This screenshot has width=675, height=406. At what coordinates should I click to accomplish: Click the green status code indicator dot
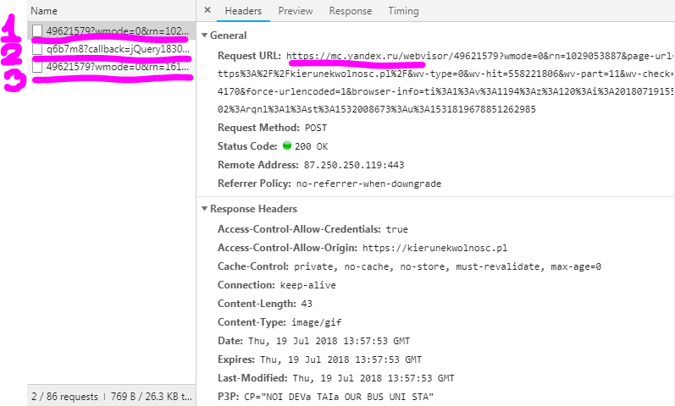(x=287, y=146)
